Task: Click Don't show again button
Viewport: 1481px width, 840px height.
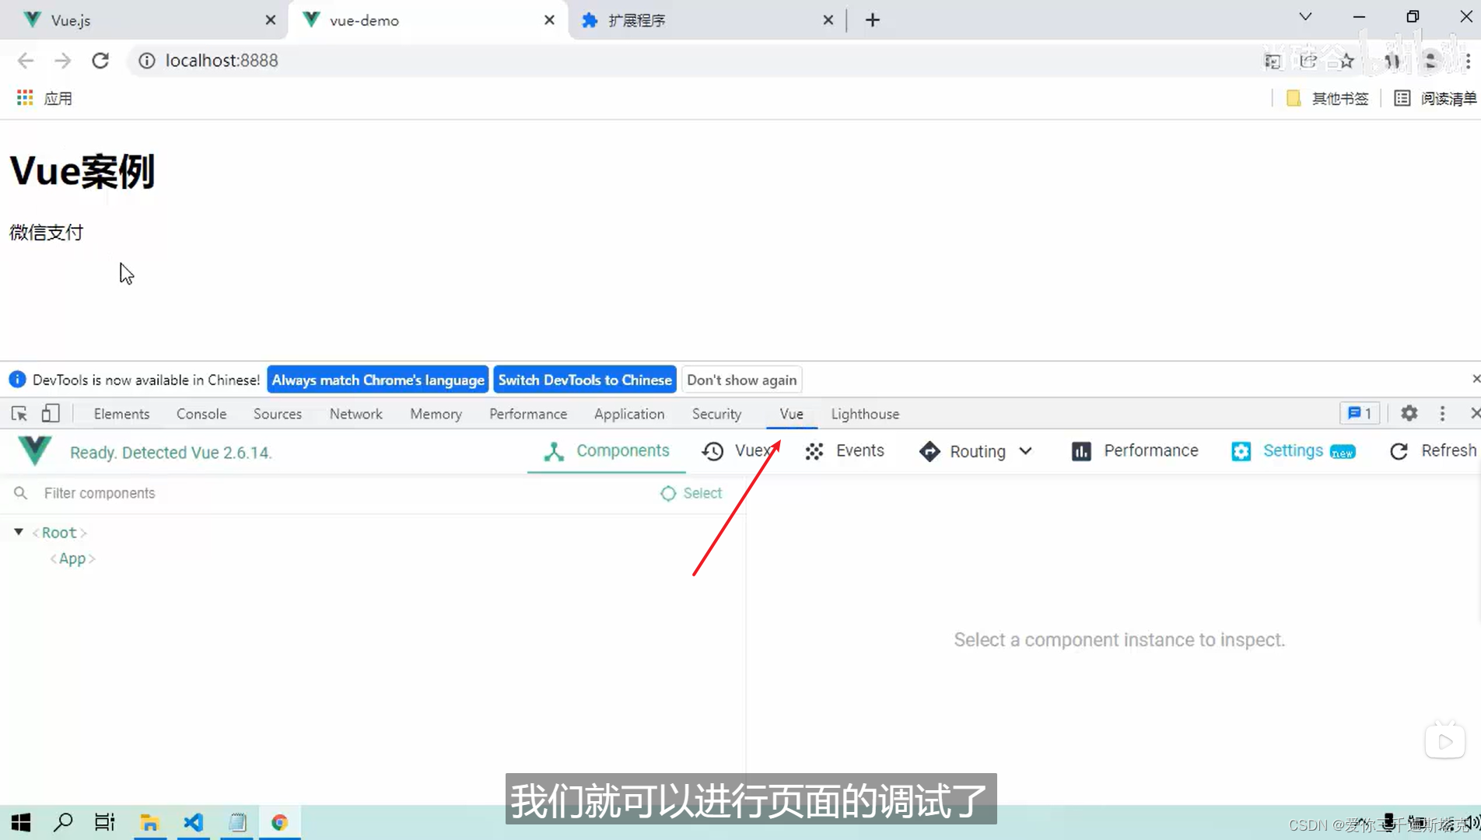Action: (x=740, y=380)
